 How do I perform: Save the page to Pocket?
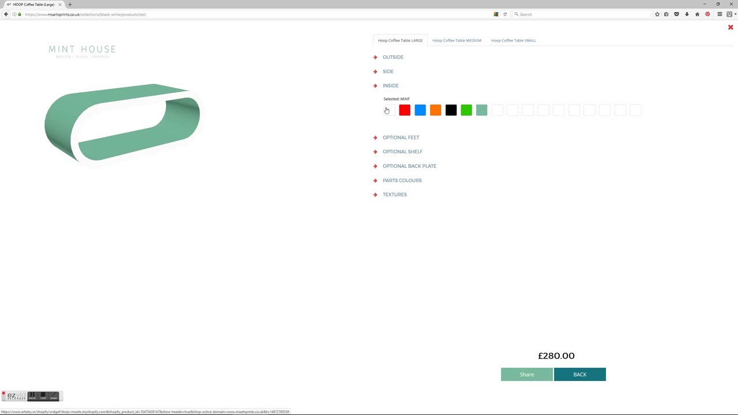pos(676,14)
